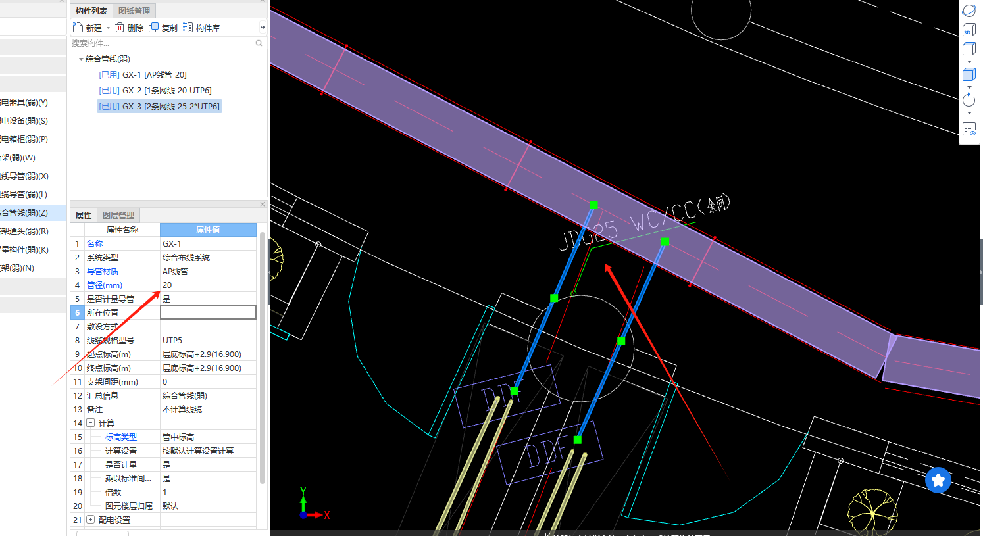The image size is (983, 536).
Task: Click the 删除 trash icon
Action: click(x=120, y=27)
